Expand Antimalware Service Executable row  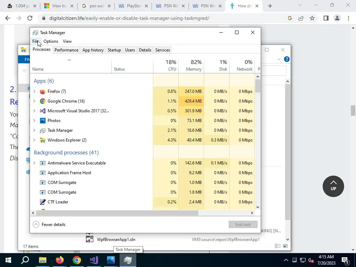34,163
